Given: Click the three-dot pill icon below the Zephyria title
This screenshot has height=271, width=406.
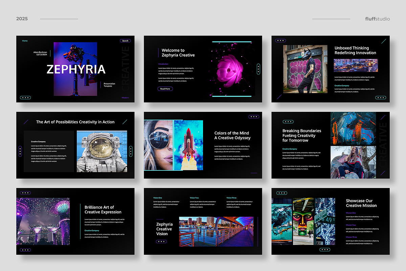Looking at the screenshot, I should pos(25,98).
